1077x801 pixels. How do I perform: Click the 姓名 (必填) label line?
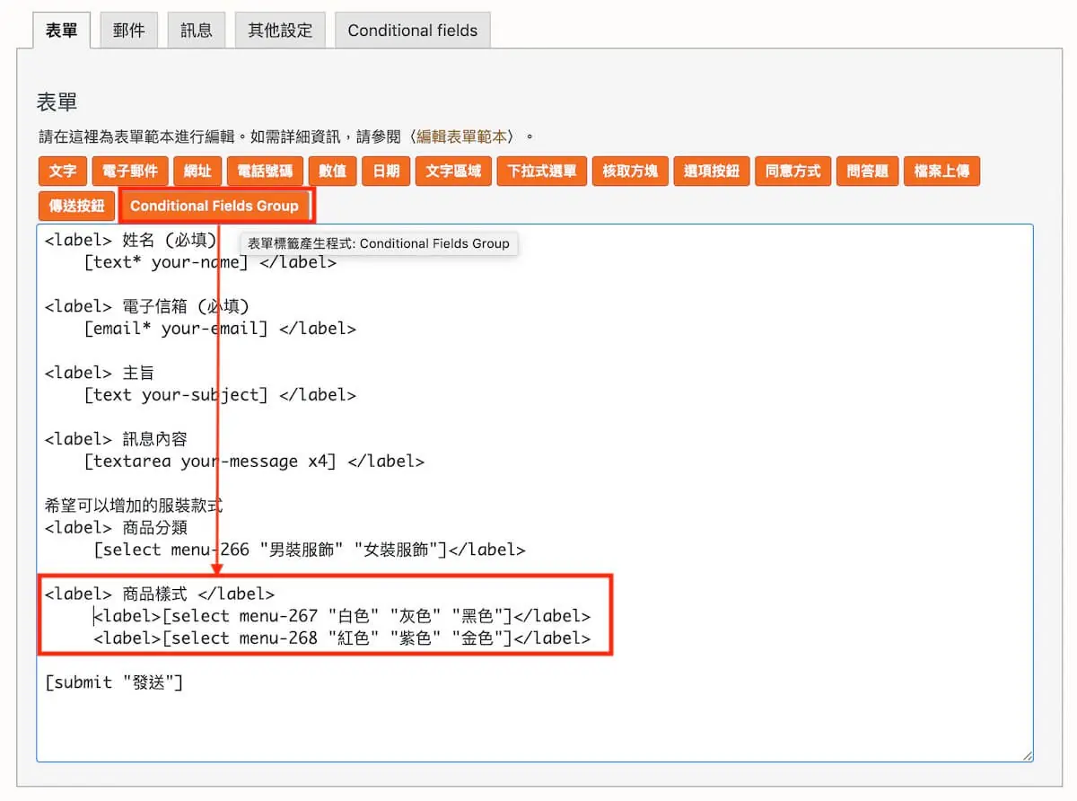point(131,240)
